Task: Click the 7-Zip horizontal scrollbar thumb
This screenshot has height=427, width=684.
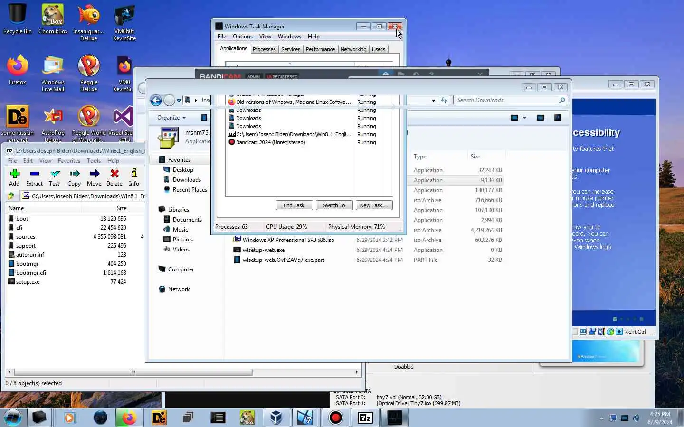Action: click(133, 372)
